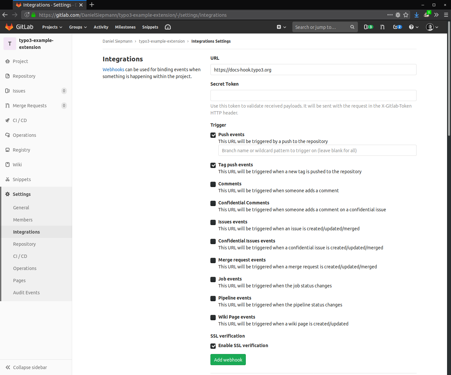Open the Merge Requests sidebar item
This screenshot has height=375, width=451.
(x=29, y=106)
